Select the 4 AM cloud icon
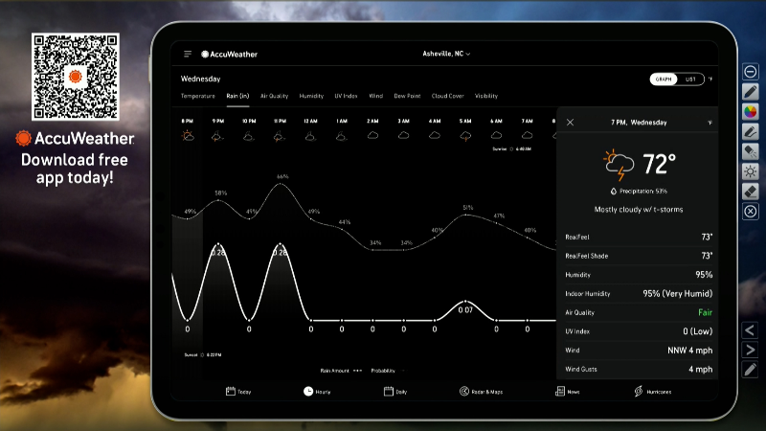The height and width of the screenshot is (431, 766). point(435,135)
